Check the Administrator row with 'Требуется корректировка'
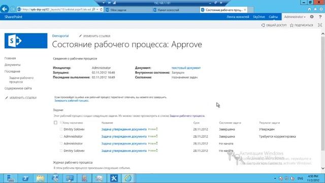 [x=61, y=136]
